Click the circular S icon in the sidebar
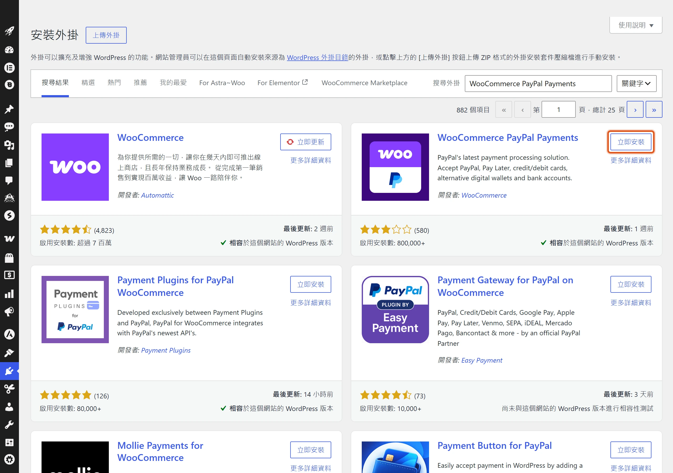The image size is (673, 473). point(9,215)
